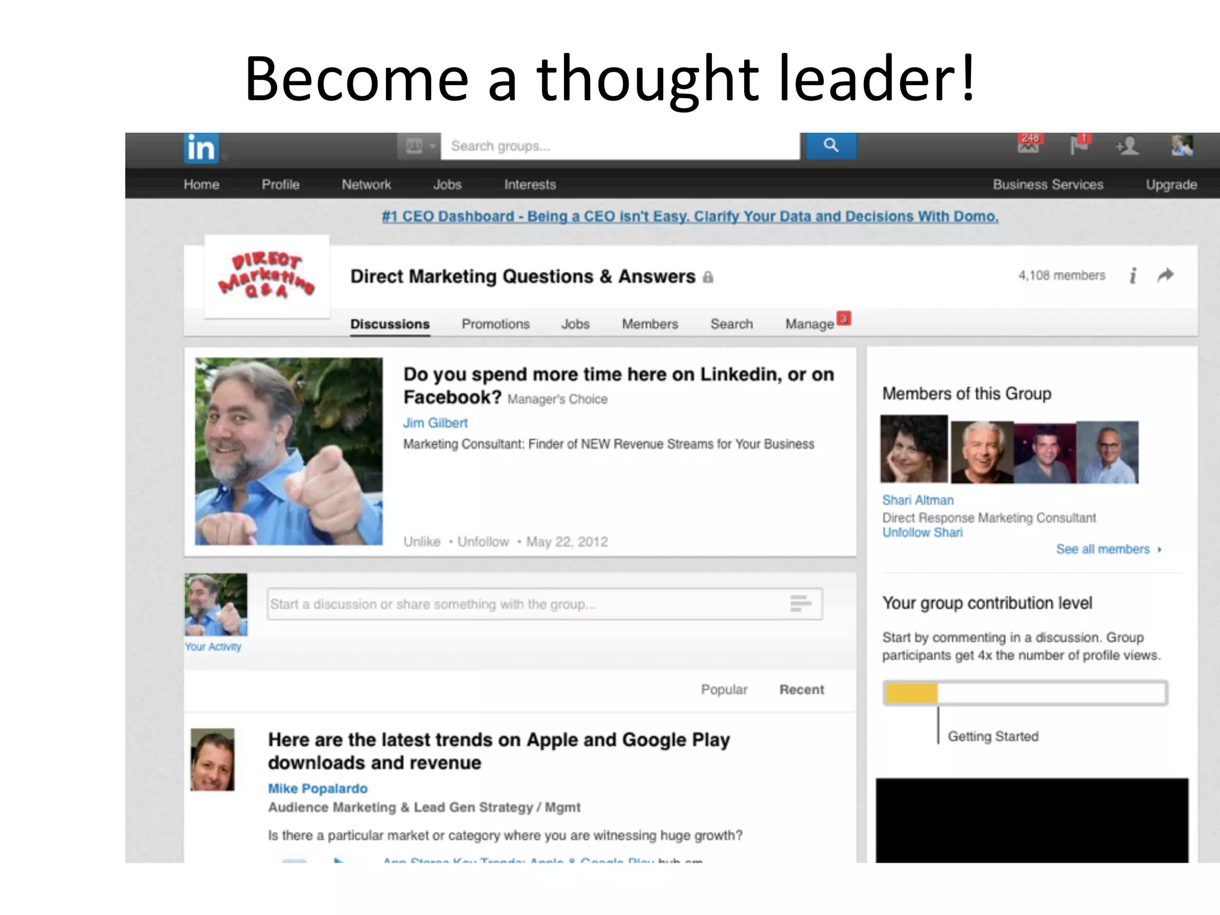Image resolution: width=1220 pixels, height=915 pixels.
Task: Open the notifications flag icon
Action: coord(1079,144)
